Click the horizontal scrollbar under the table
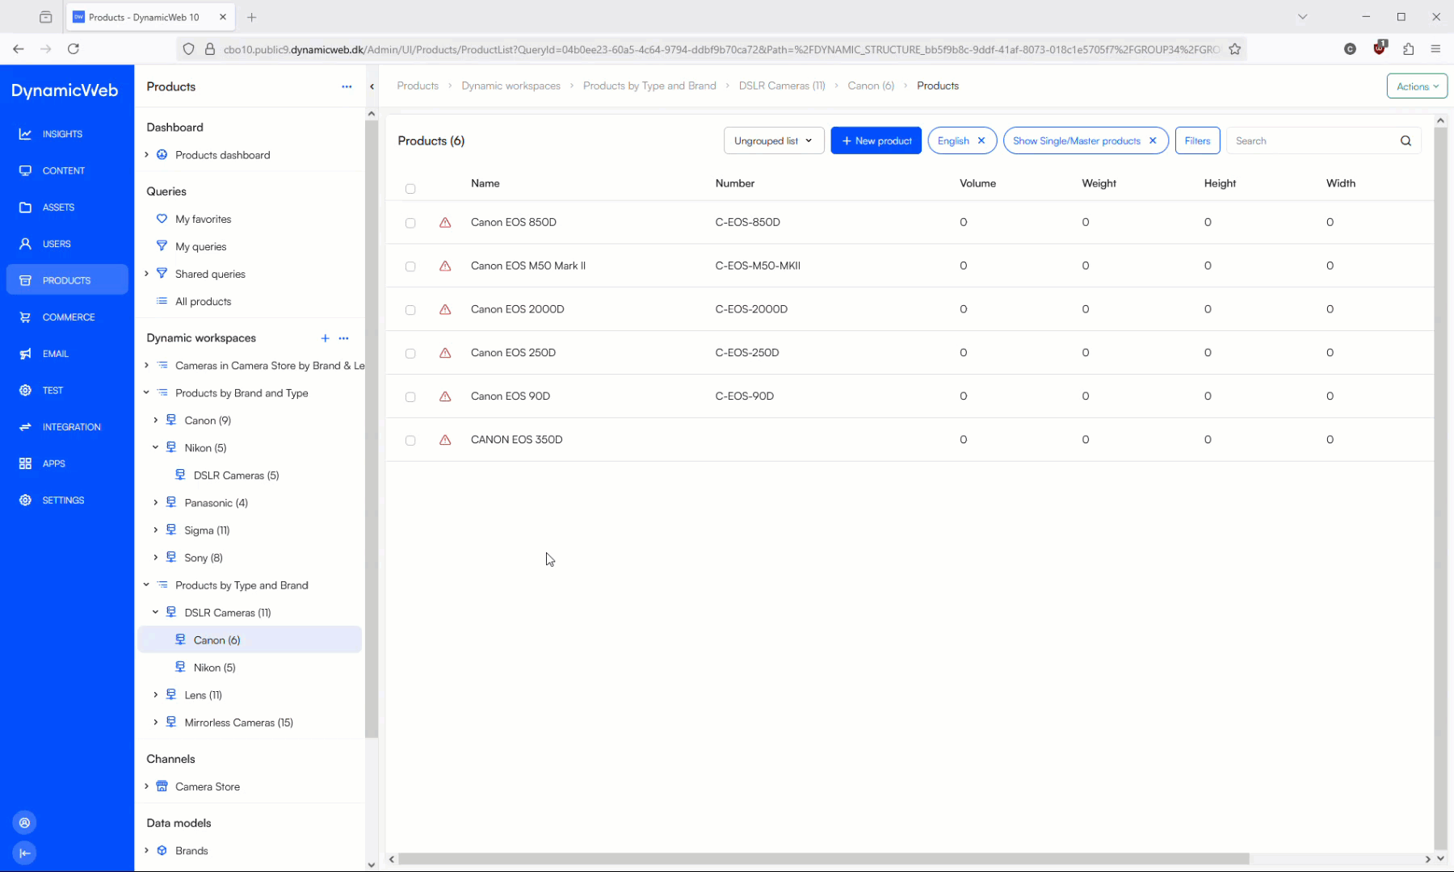This screenshot has height=872, width=1454. point(824,859)
